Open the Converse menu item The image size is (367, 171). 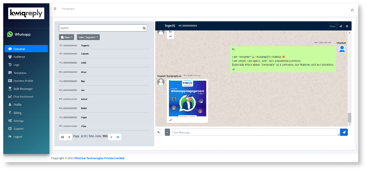coord(26,49)
